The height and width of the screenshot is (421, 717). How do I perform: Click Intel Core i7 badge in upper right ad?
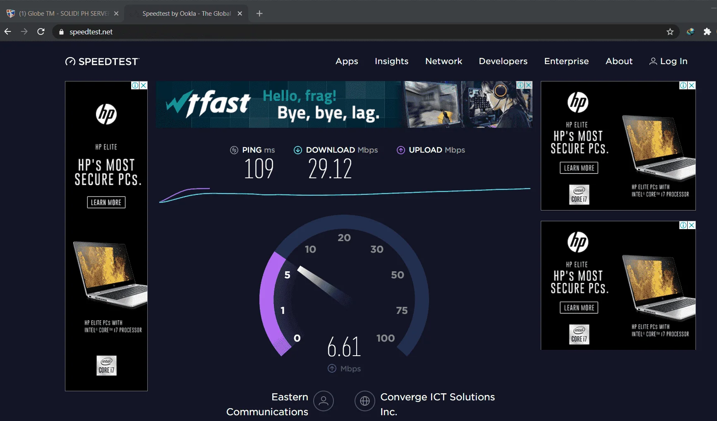pos(579,195)
